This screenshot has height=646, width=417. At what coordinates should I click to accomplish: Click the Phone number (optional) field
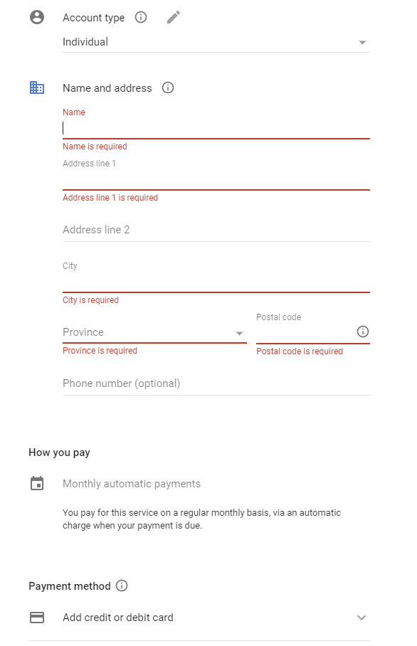tap(216, 383)
